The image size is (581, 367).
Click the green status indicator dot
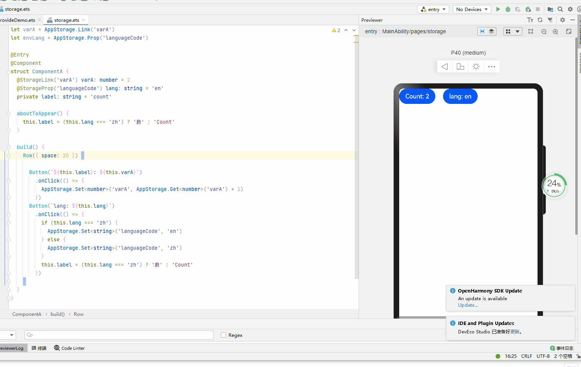(498, 356)
